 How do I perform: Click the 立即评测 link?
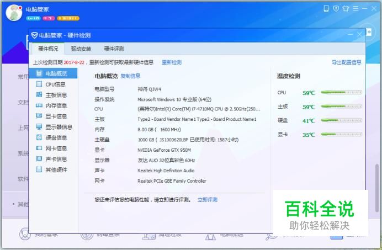208,200
